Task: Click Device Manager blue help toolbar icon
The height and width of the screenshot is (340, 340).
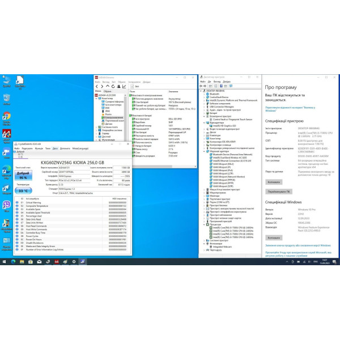Action: click(x=221, y=86)
